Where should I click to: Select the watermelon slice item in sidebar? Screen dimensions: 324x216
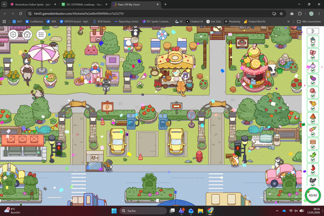[x=313, y=118]
